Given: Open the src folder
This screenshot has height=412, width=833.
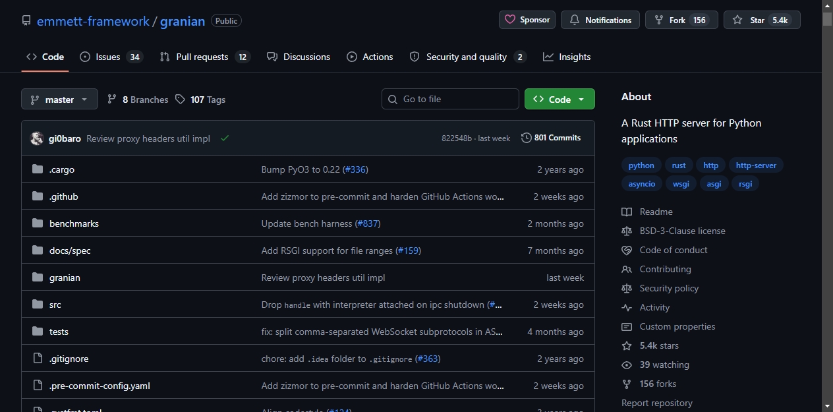Looking at the screenshot, I should [x=55, y=305].
